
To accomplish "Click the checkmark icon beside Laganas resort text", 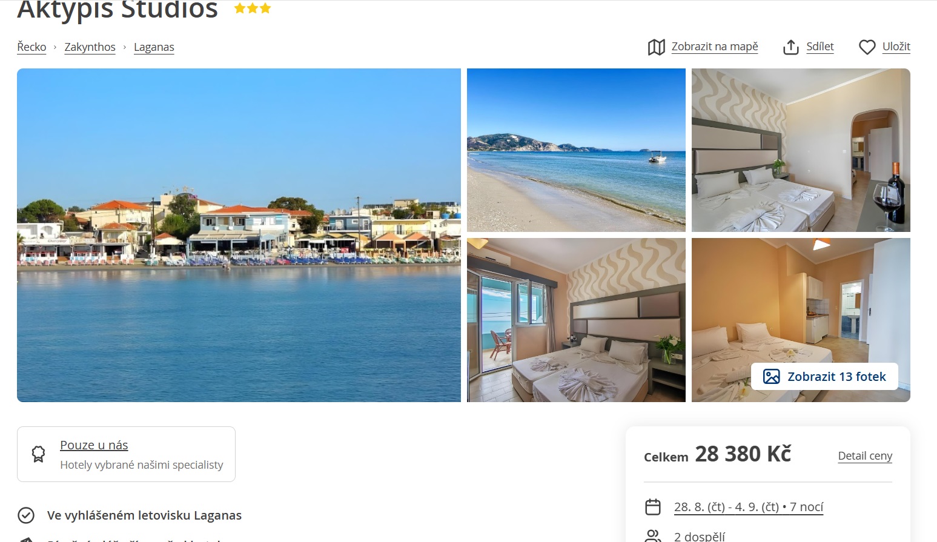I will pos(26,515).
